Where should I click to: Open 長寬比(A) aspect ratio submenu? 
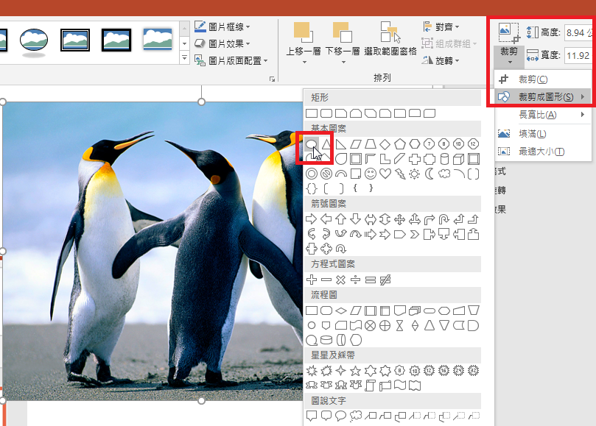tap(543, 114)
